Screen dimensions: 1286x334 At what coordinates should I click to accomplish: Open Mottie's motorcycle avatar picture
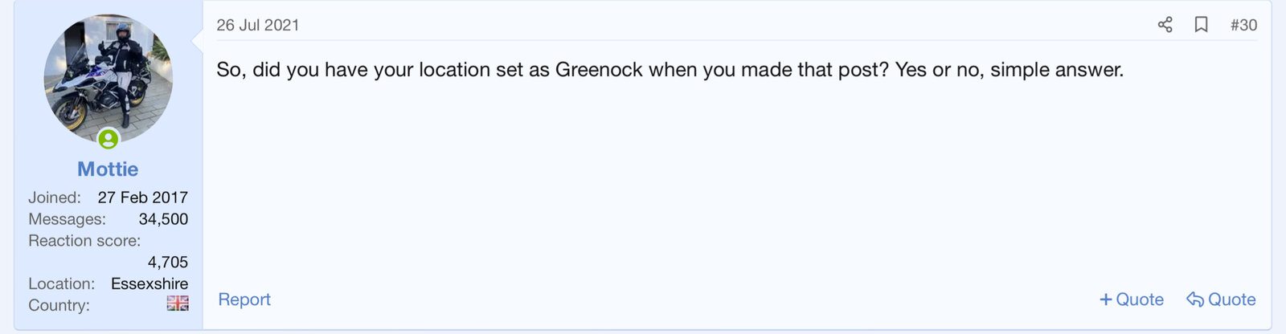108,78
